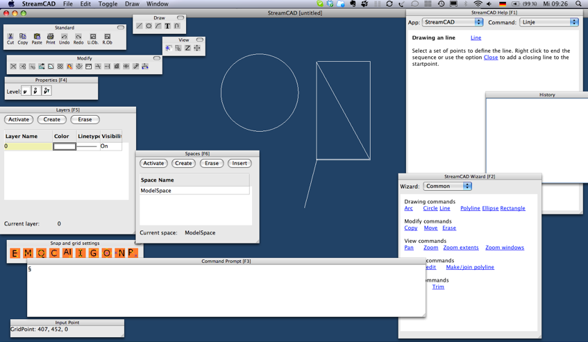The width and height of the screenshot is (588, 342).
Task: Click the four-squares array icon in Modify toolbar
Action: (60, 67)
